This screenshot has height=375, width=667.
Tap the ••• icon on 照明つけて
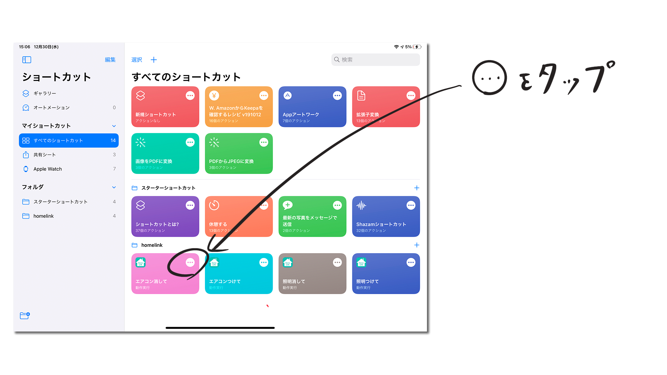coord(411,262)
